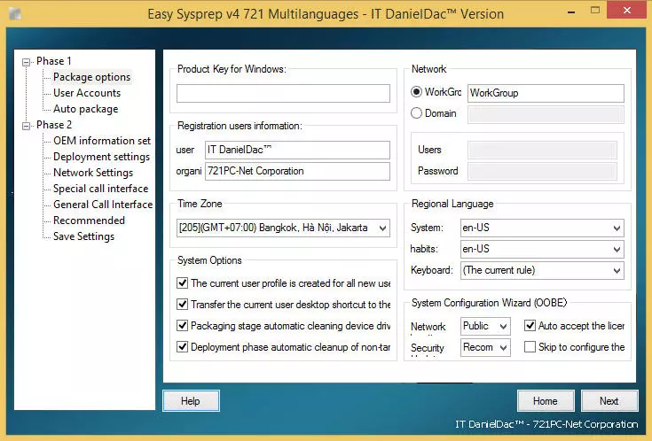Select the Network Settings tree item
Screen dimensions: 652x441
[x=93, y=173]
